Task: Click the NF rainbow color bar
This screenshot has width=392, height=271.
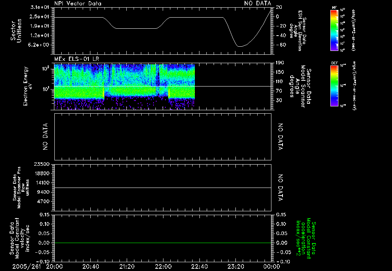Action: [335, 30]
